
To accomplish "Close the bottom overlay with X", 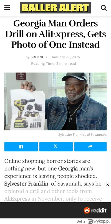I will (x=108, y=185).
